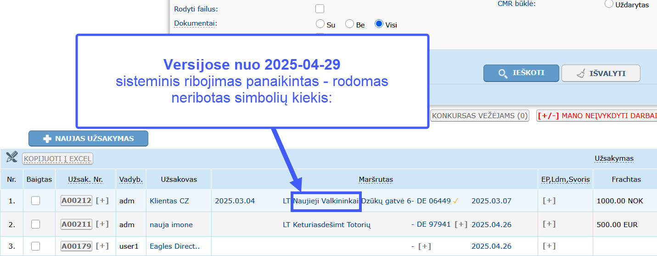Click the Excel copy tool icon
Image resolution: width=657 pixels, height=256 pixels.
[11, 158]
